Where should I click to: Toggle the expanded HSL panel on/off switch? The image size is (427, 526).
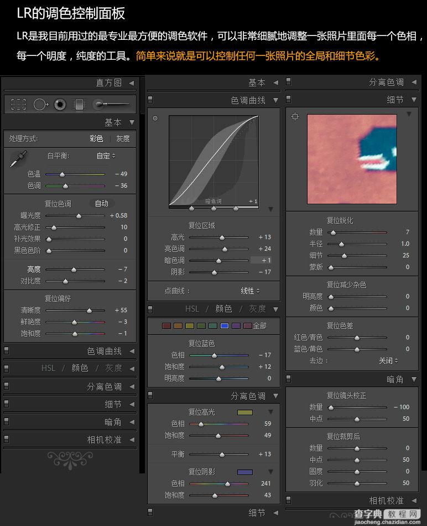pos(150,309)
